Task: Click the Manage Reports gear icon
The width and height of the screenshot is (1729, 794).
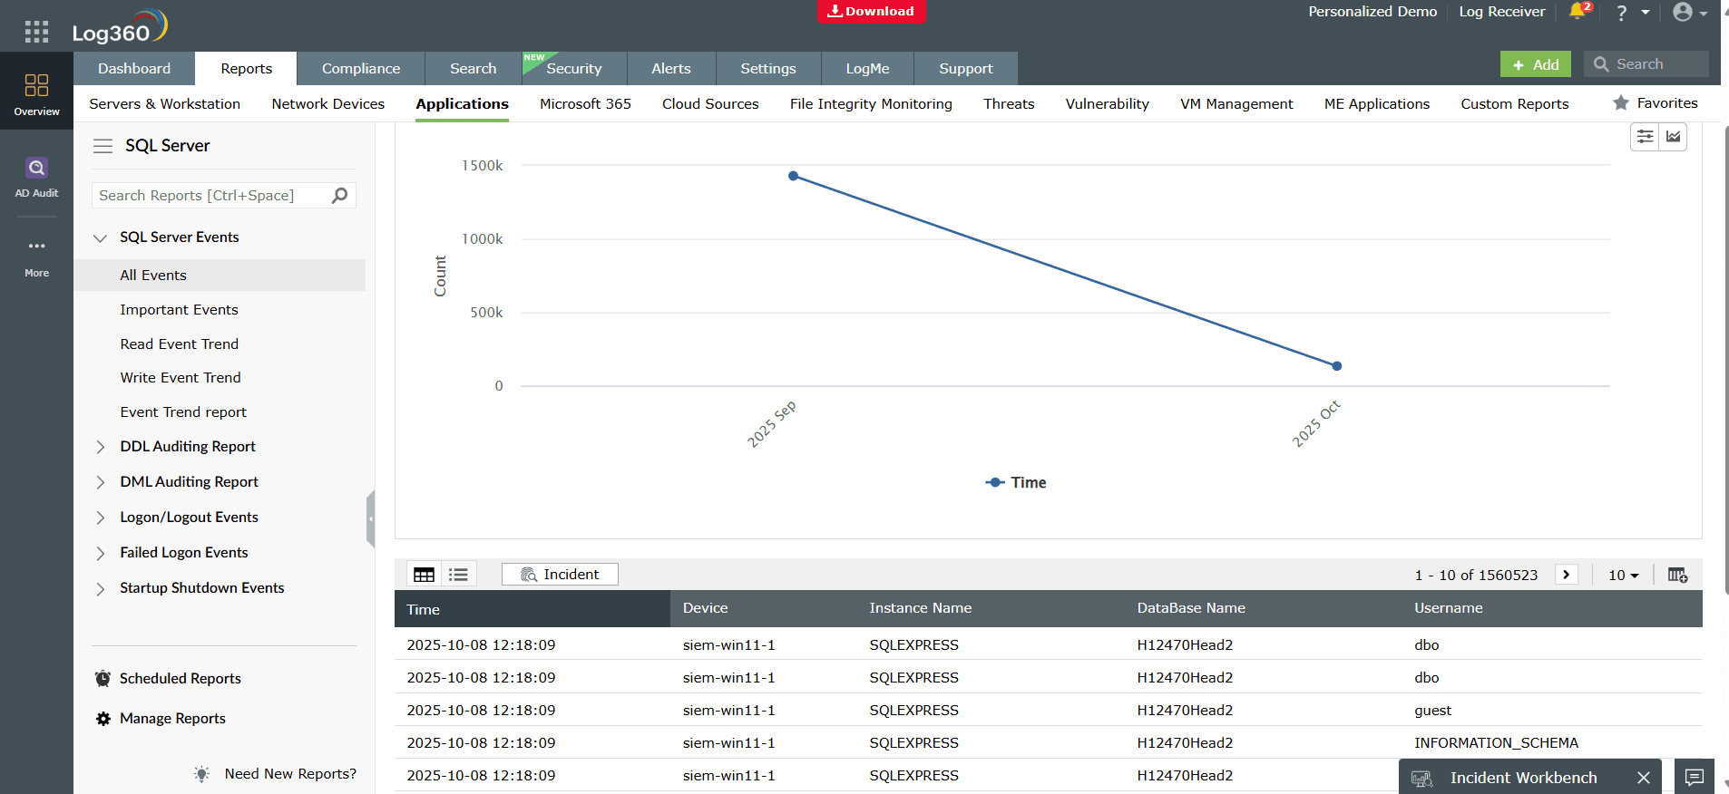Action: click(103, 718)
